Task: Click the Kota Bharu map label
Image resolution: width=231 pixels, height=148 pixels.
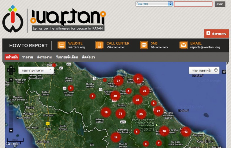Action: pyautogui.click(x=205, y=142)
